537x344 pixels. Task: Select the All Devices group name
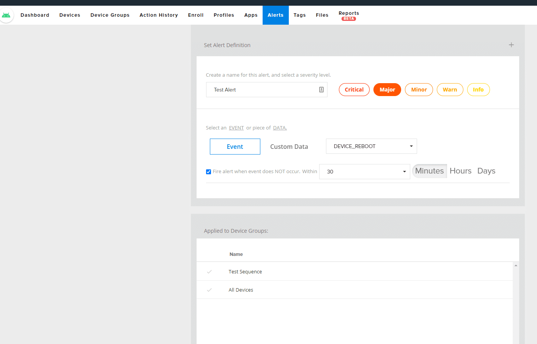[x=241, y=290]
